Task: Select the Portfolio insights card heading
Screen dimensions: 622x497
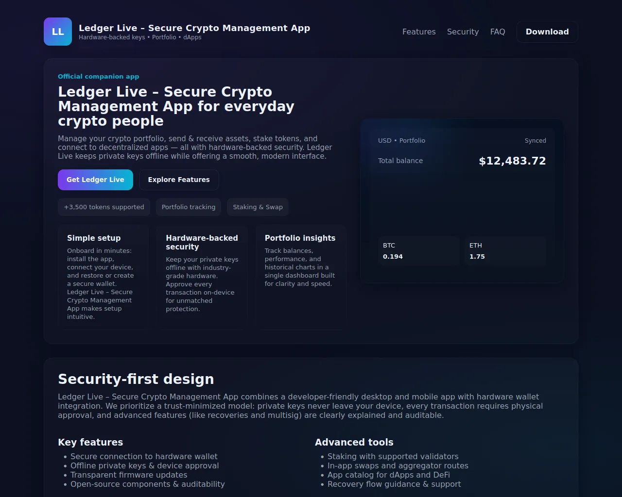Action: pyautogui.click(x=300, y=238)
